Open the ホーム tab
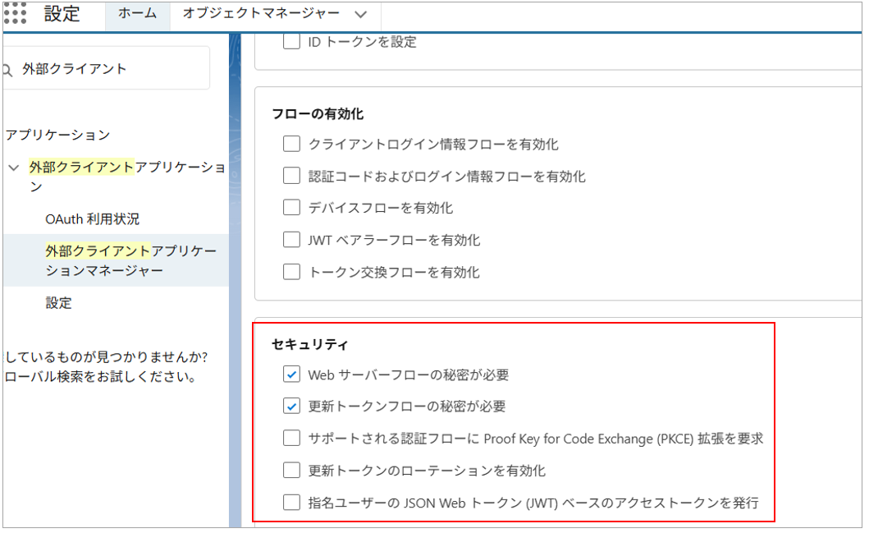This screenshot has width=869, height=533. click(137, 14)
